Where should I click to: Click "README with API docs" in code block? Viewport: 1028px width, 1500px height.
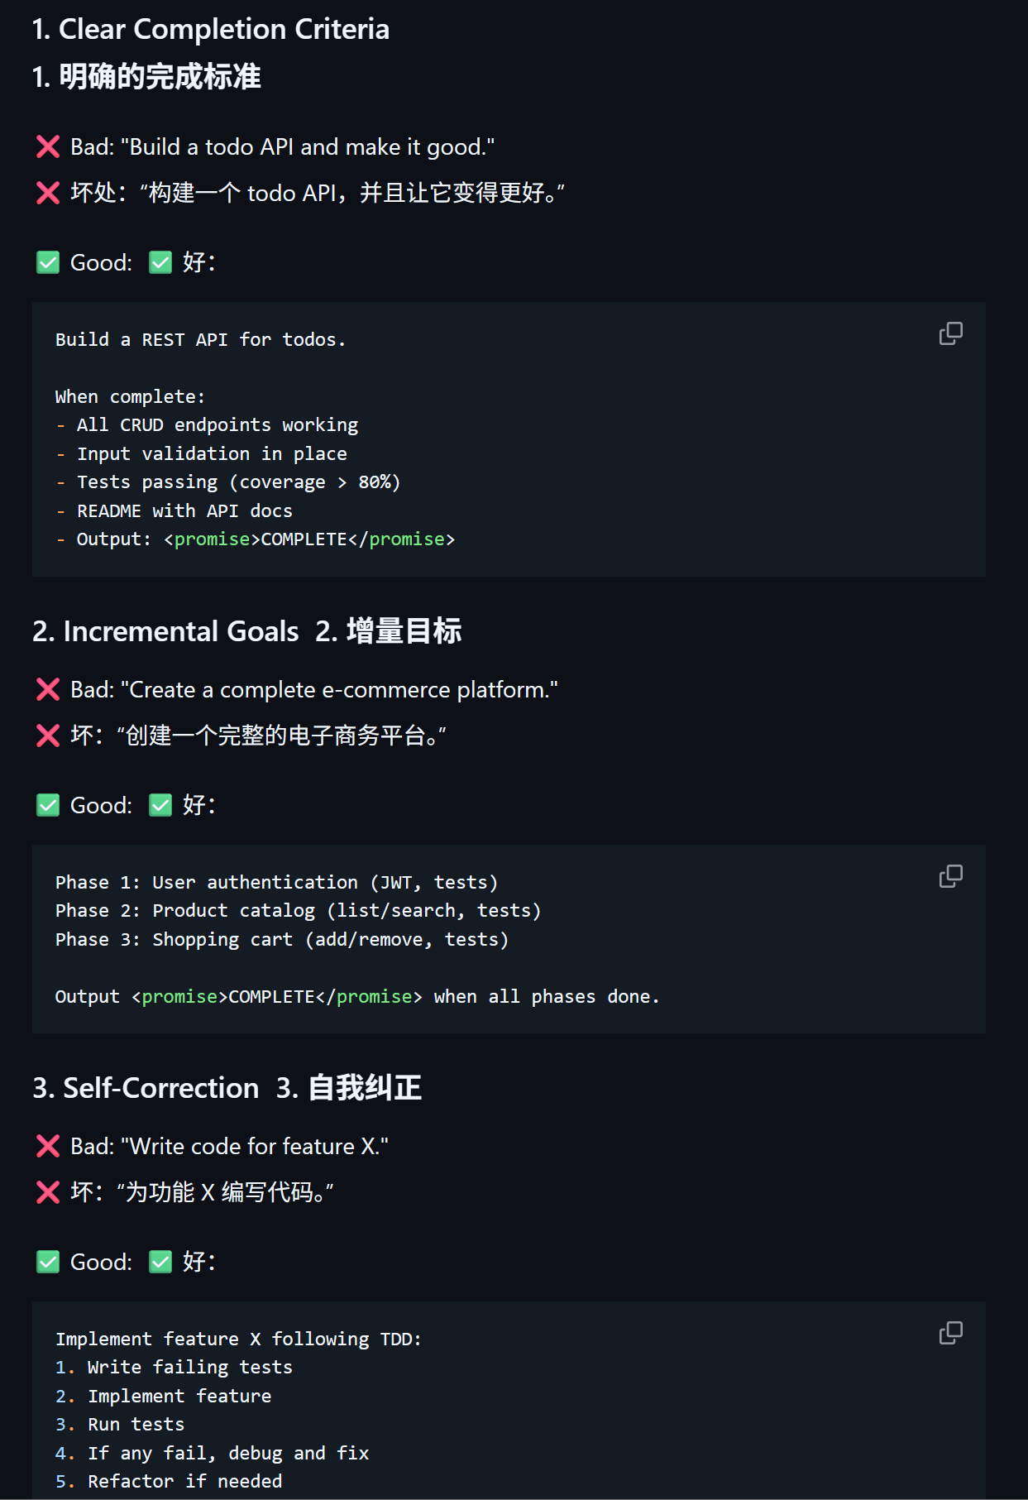(x=184, y=511)
